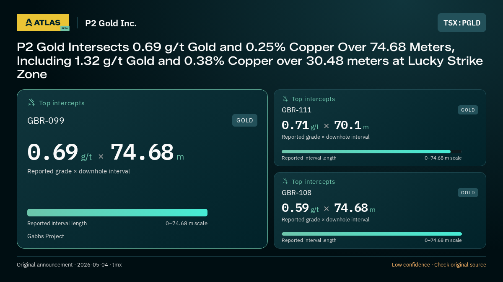The height and width of the screenshot is (282, 503).
Task: Click 'Top intercepts' heading in GBR-111 card
Action: pos(313,99)
